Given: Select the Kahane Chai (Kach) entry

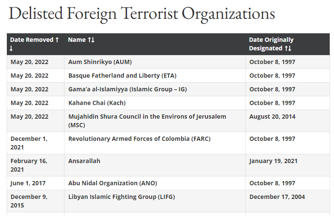Looking at the screenshot, I should pos(97,103).
